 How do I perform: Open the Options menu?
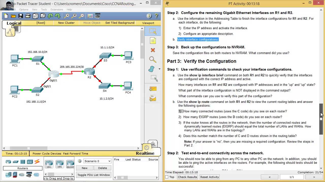coord(24,10)
